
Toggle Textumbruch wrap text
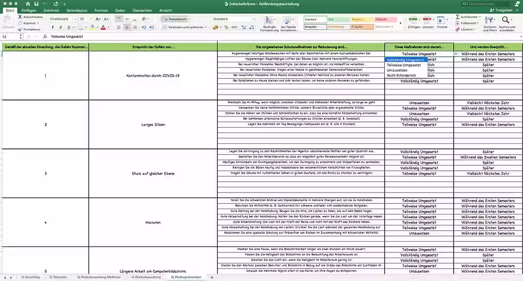click(x=175, y=19)
